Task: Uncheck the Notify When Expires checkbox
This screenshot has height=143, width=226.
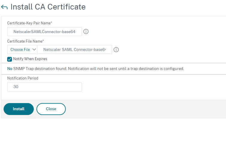Action: coord(10,59)
